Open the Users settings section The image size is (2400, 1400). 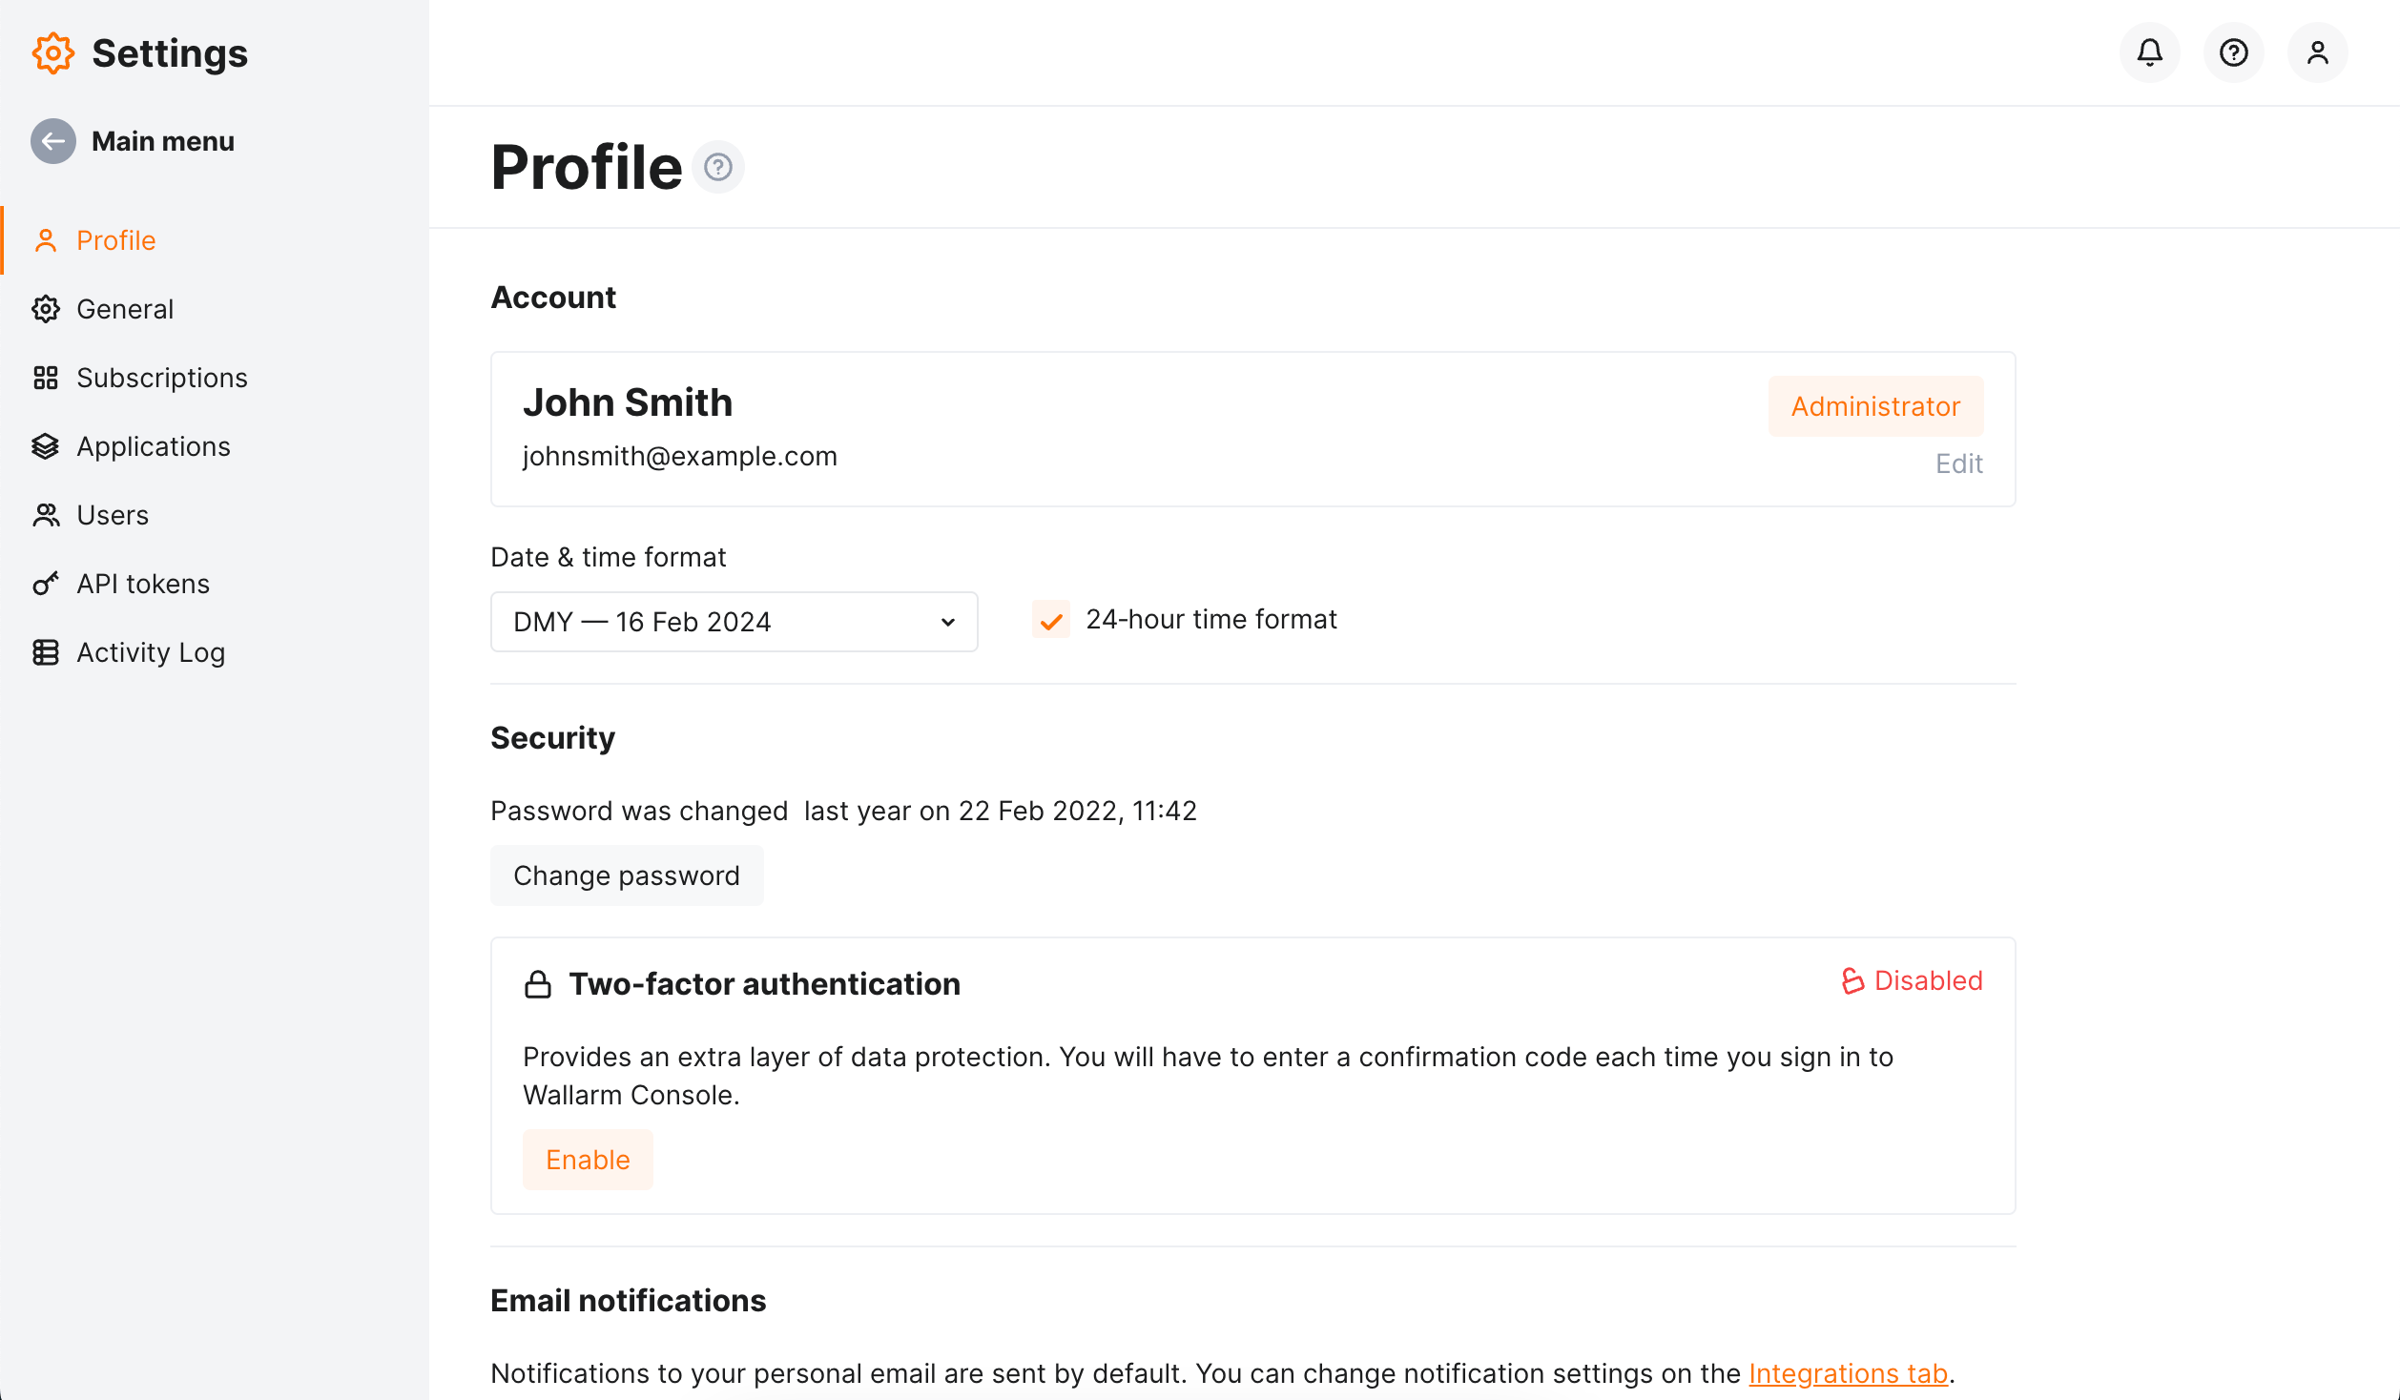[x=112, y=515]
